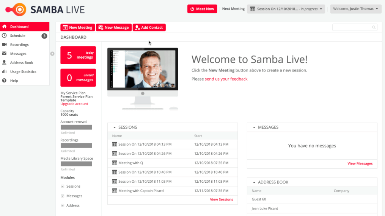Viewport: 385px width, 216px height.
Task: Open Messages in the sidebar
Action: (x=25, y=53)
